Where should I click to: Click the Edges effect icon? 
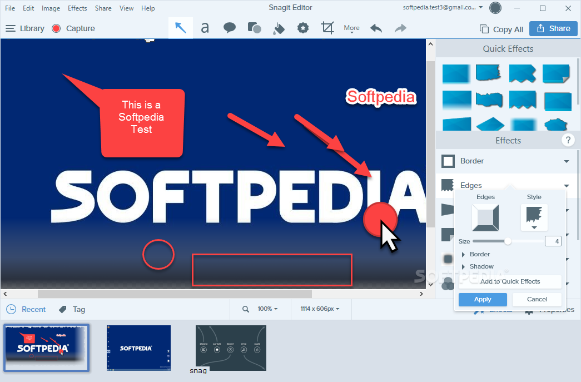point(448,185)
